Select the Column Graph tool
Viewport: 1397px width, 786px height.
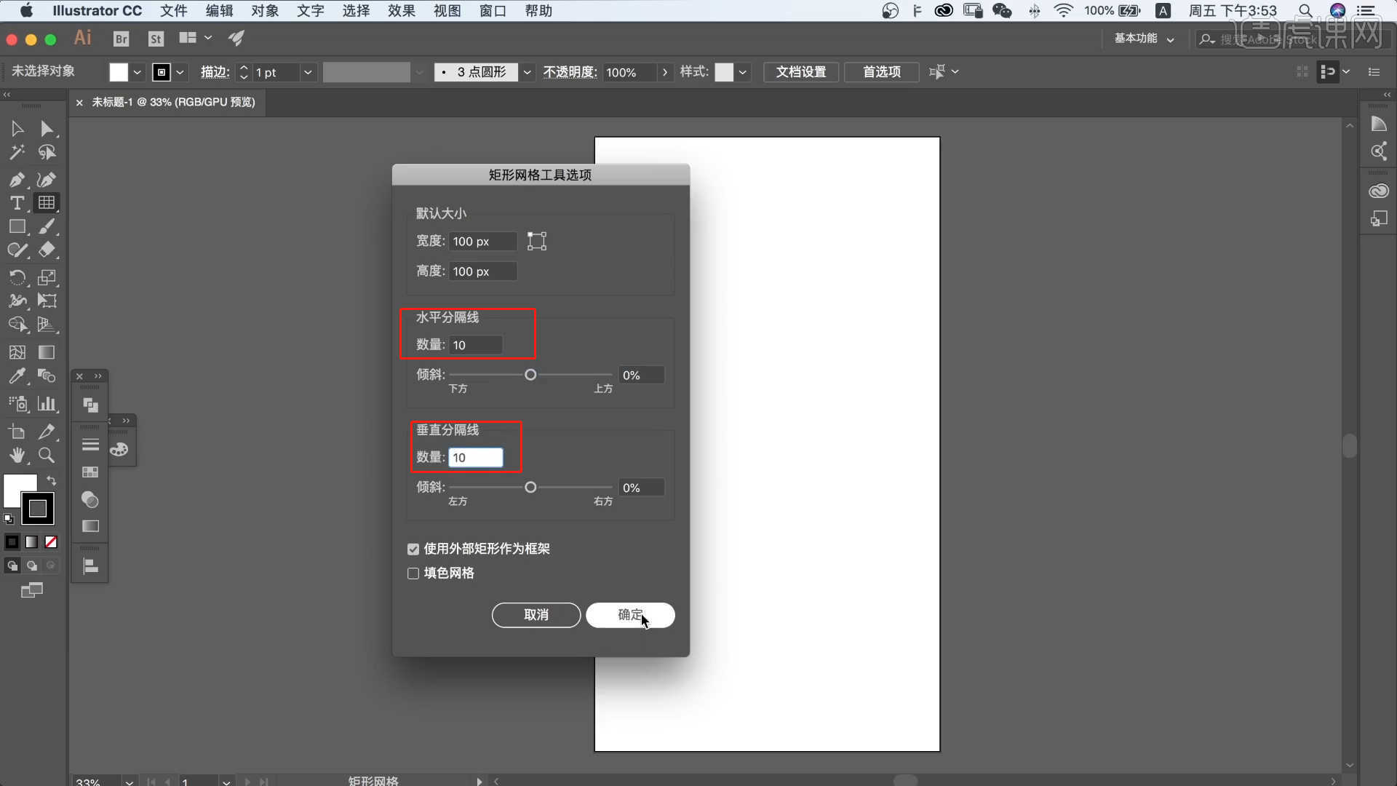tap(47, 404)
